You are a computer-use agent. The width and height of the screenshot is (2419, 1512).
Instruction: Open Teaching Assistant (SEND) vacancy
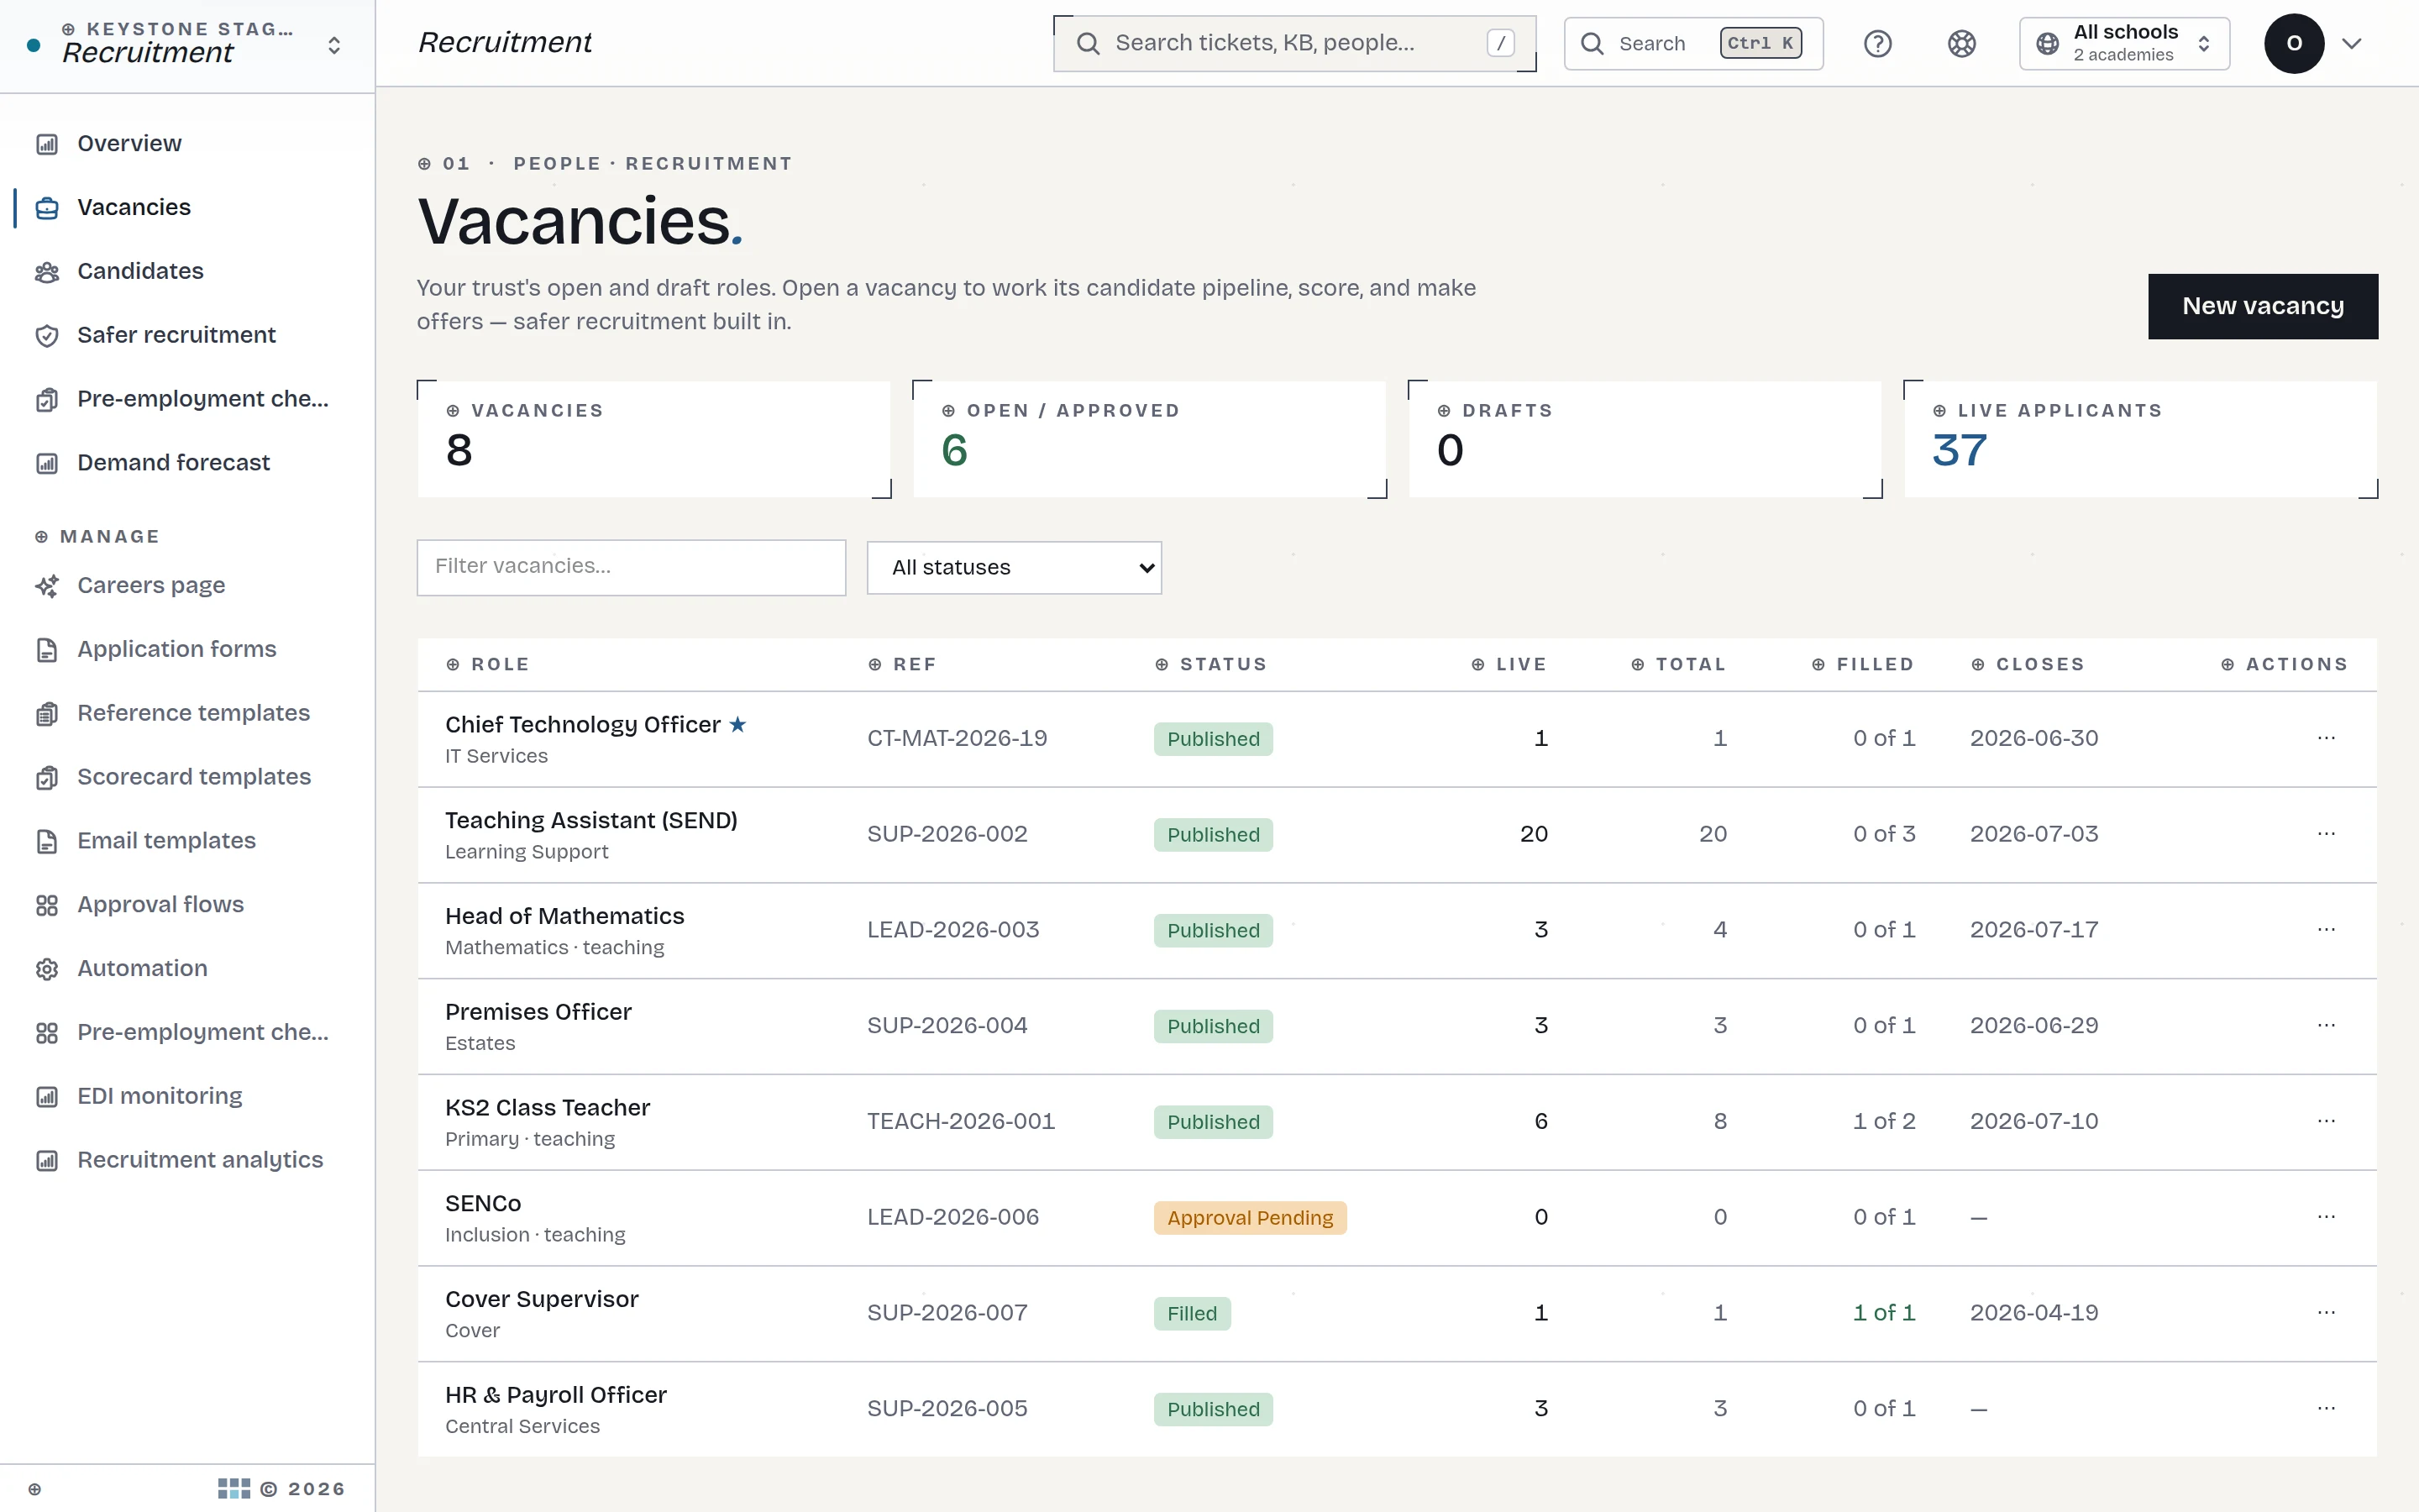point(590,821)
